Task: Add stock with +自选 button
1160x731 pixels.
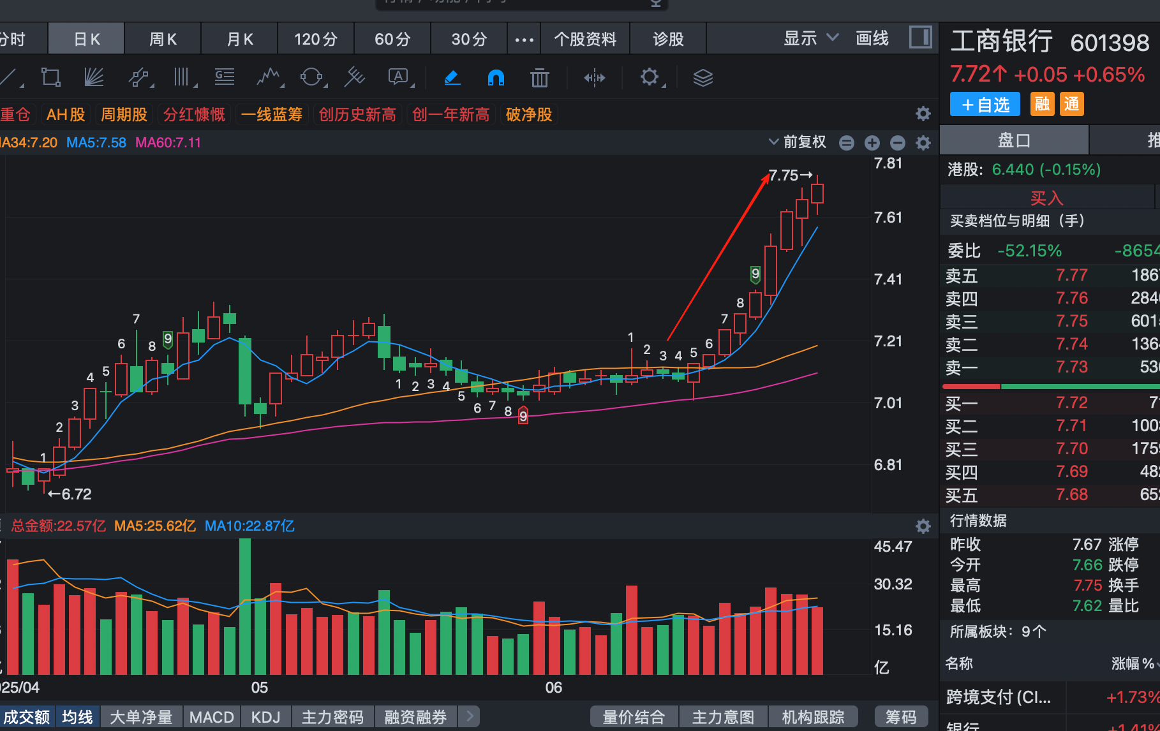Action: [x=985, y=105]
